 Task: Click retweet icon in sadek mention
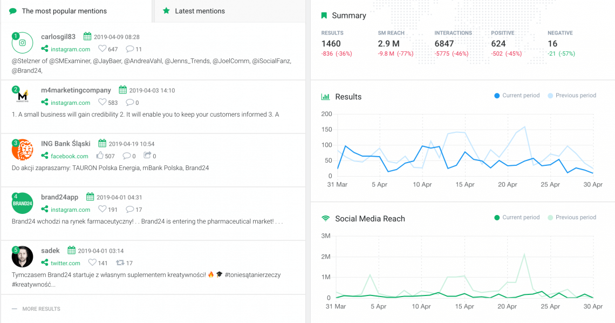pyautogui.click(x=120, y=263)
